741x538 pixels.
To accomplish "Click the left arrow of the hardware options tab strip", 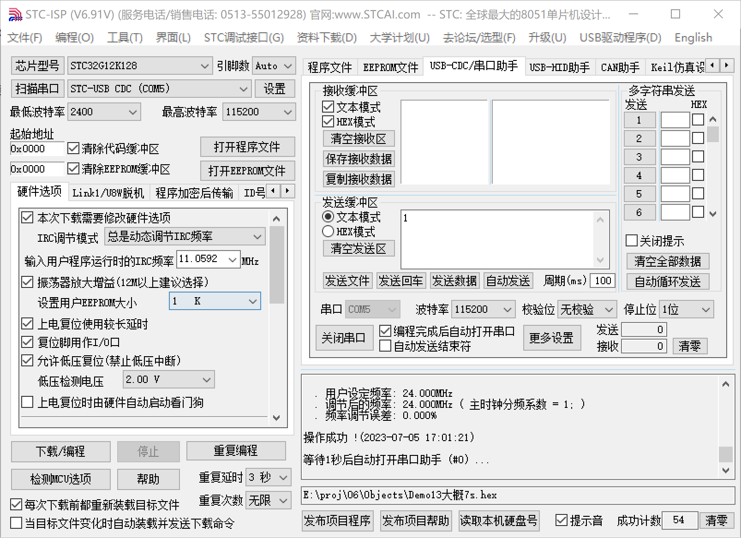I will [274, 191].
